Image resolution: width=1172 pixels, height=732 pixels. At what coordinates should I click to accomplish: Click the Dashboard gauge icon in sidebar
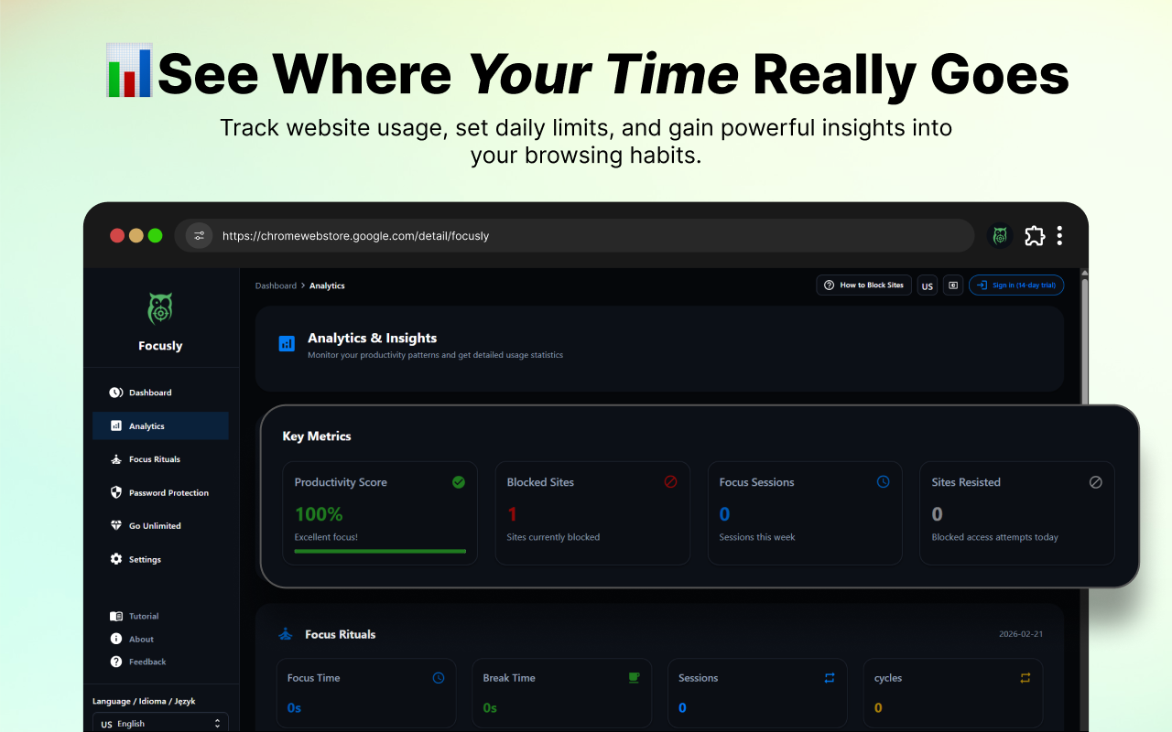[x=116, y=393]
